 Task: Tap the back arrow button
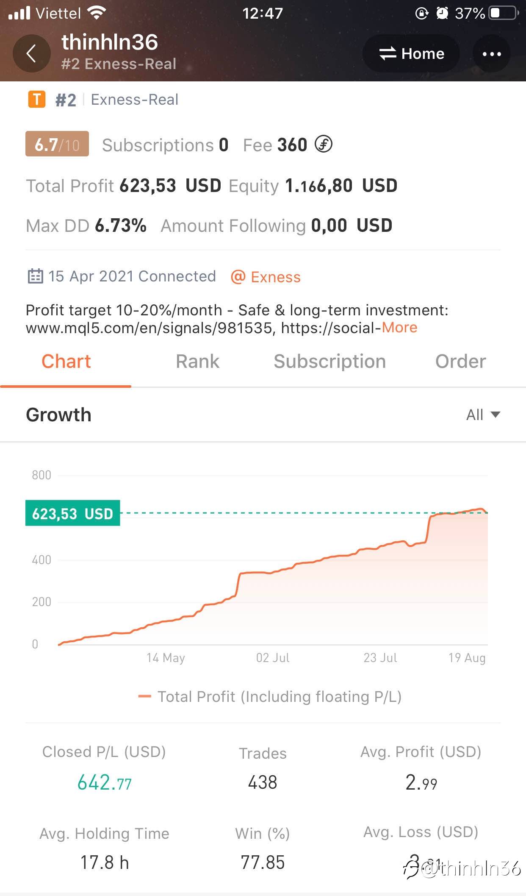[31, 54]
